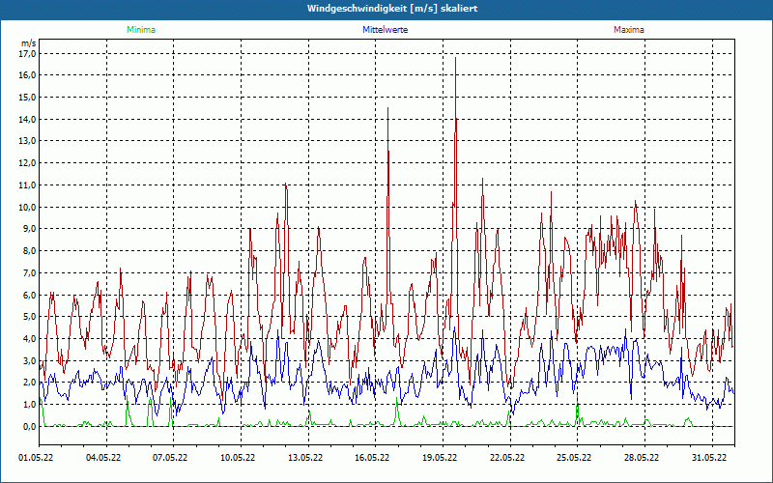773x483 pixels.
Task: Click the red Maxima legend label
Action: [629, 30]
